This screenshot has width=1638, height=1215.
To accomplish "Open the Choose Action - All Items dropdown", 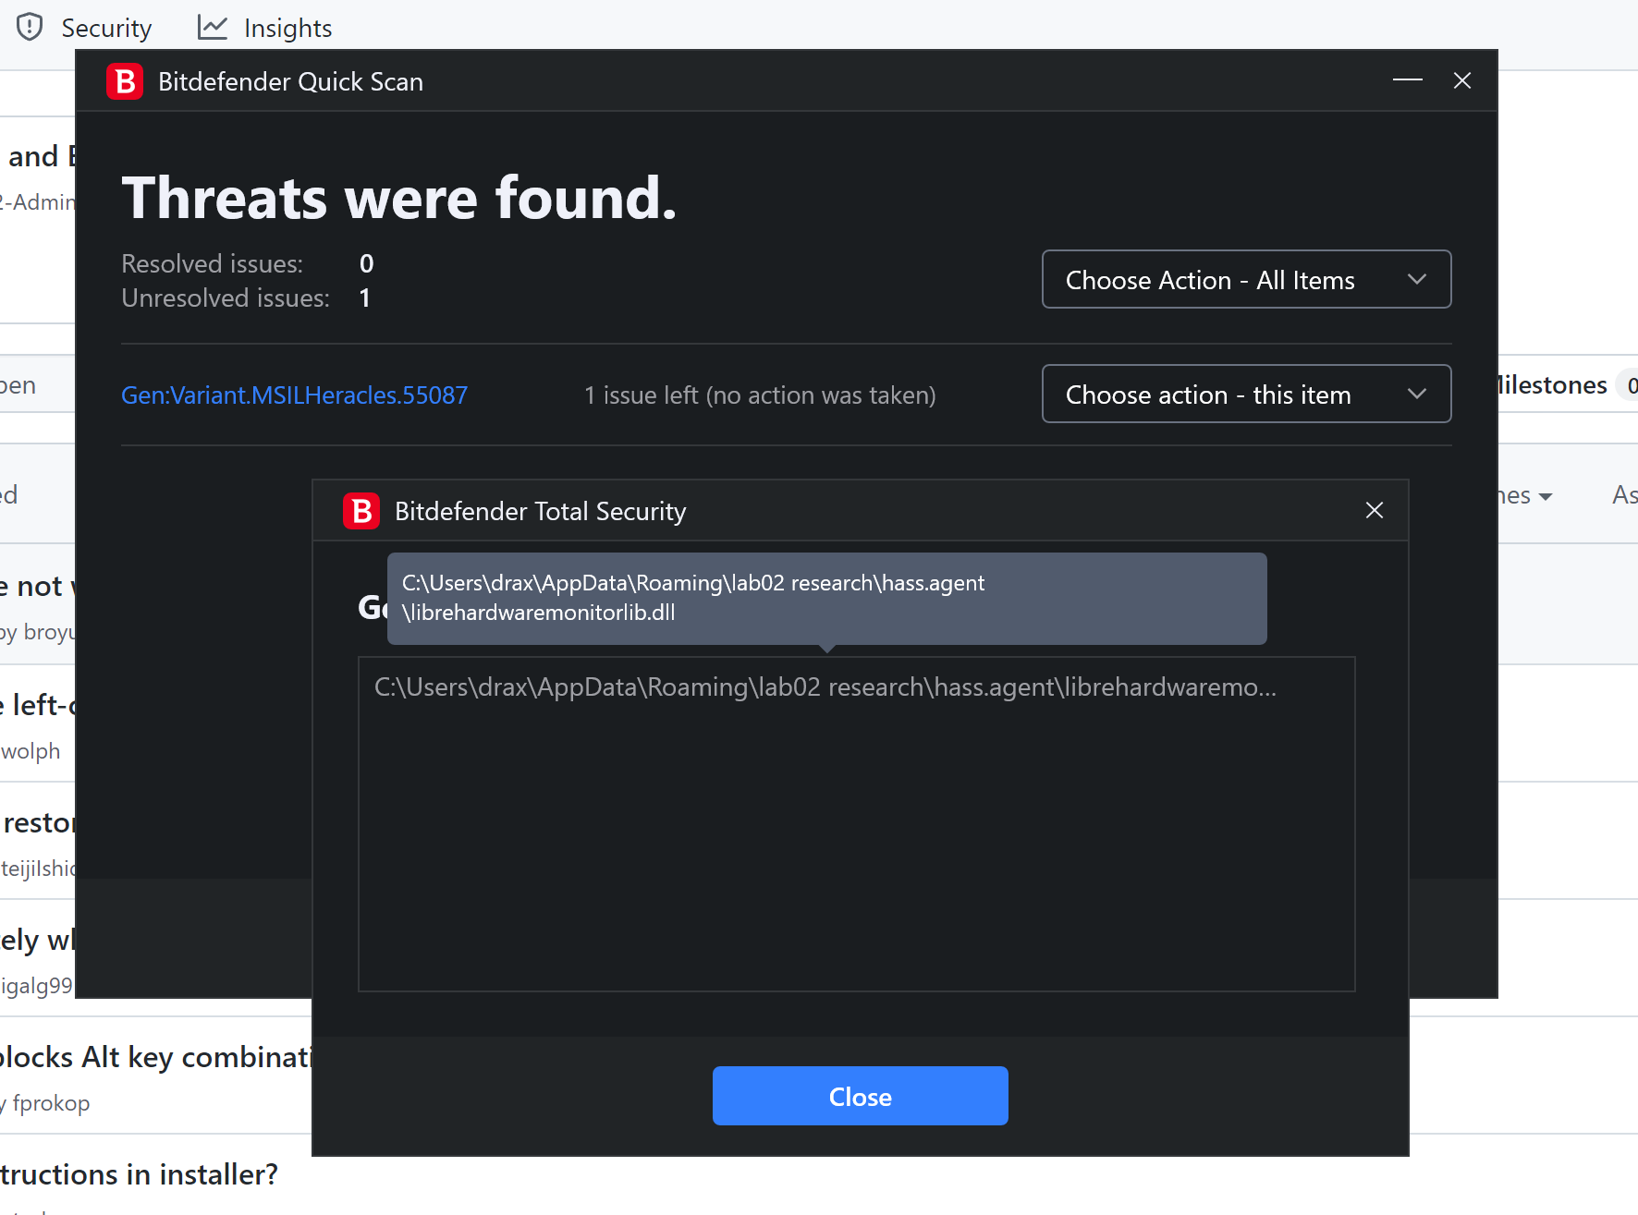I will click(x=1246, y=279).
